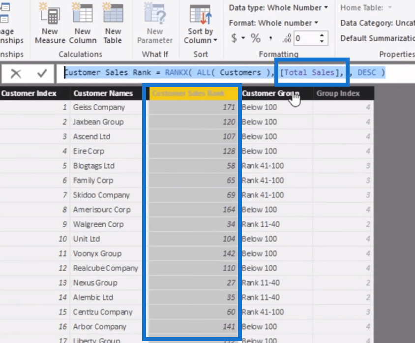Viewport: 415px width, 343px height.
Task: Click the New Parameter icon
Action: click(155, 14)
